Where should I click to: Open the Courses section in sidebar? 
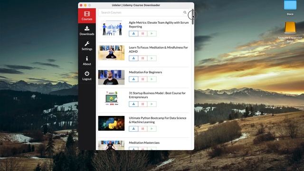pos(87,16)
